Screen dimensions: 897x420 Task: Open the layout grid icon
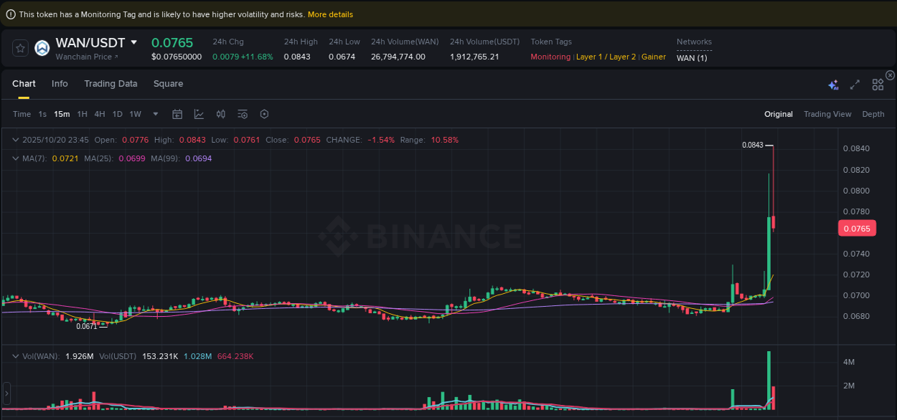click(x=878, y=84)
